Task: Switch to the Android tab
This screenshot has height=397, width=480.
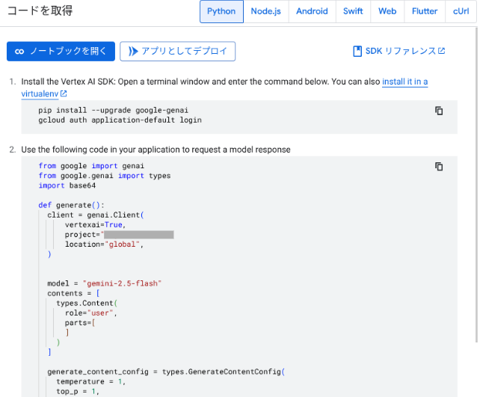Action: click(312, 11)
